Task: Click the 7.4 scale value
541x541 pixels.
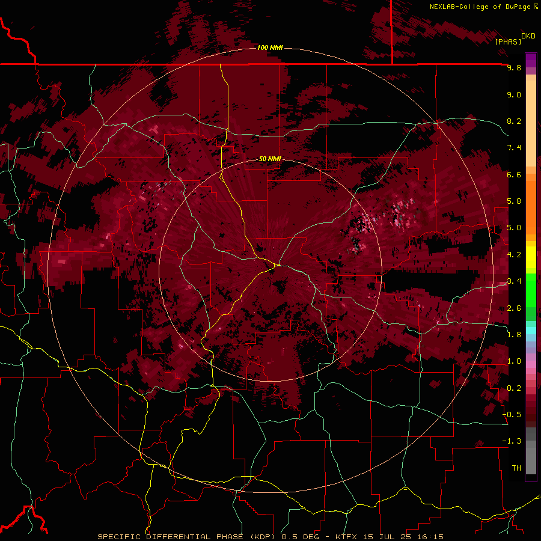Action: pyautogui.click(x=514, y=148)
